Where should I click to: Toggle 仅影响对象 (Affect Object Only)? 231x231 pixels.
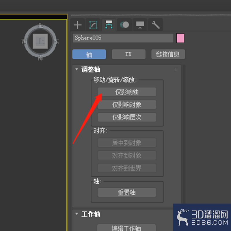[127, 105]
